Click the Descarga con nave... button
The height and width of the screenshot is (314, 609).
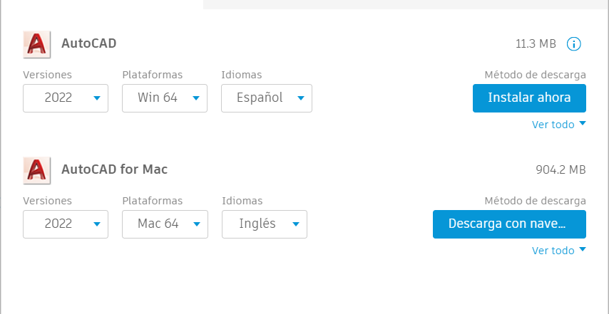click(x=509, y=224)
